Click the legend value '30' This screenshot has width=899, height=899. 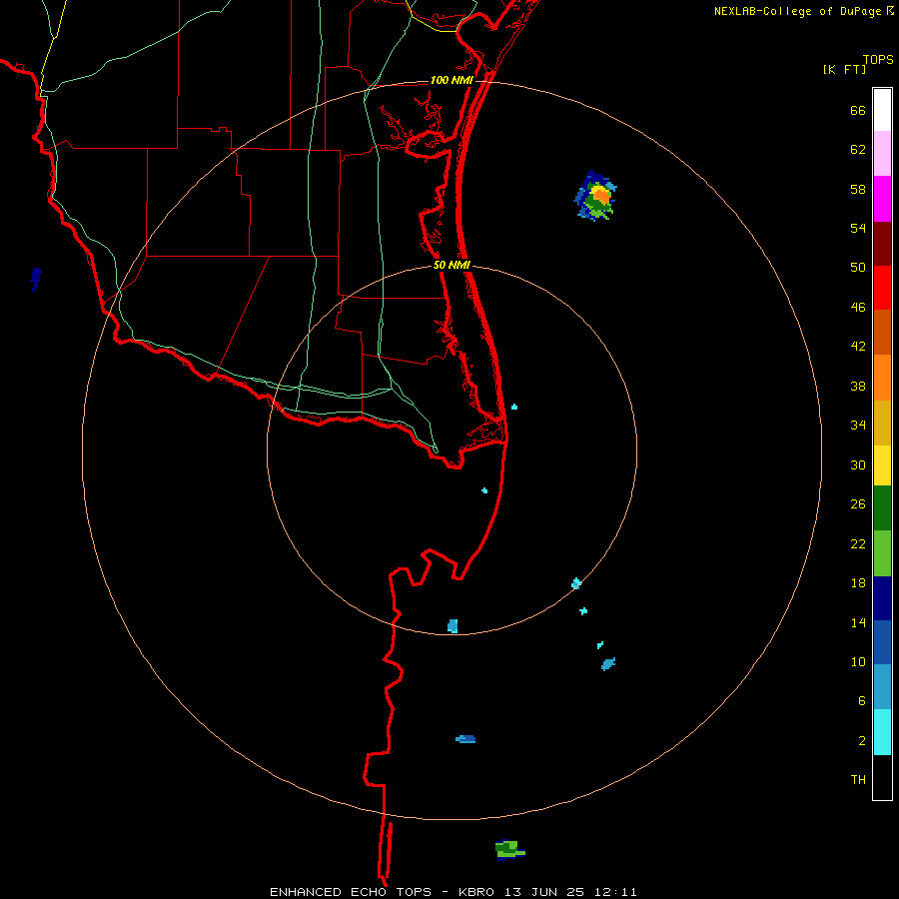858,464
